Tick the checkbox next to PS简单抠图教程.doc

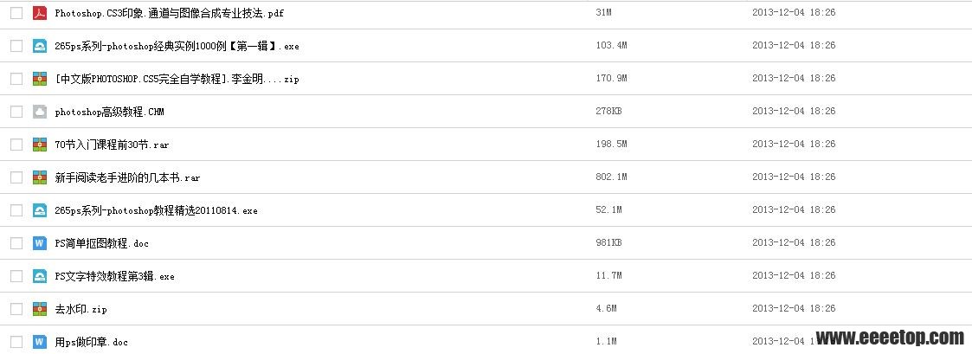pyautogui.click(x=16, y=243)
